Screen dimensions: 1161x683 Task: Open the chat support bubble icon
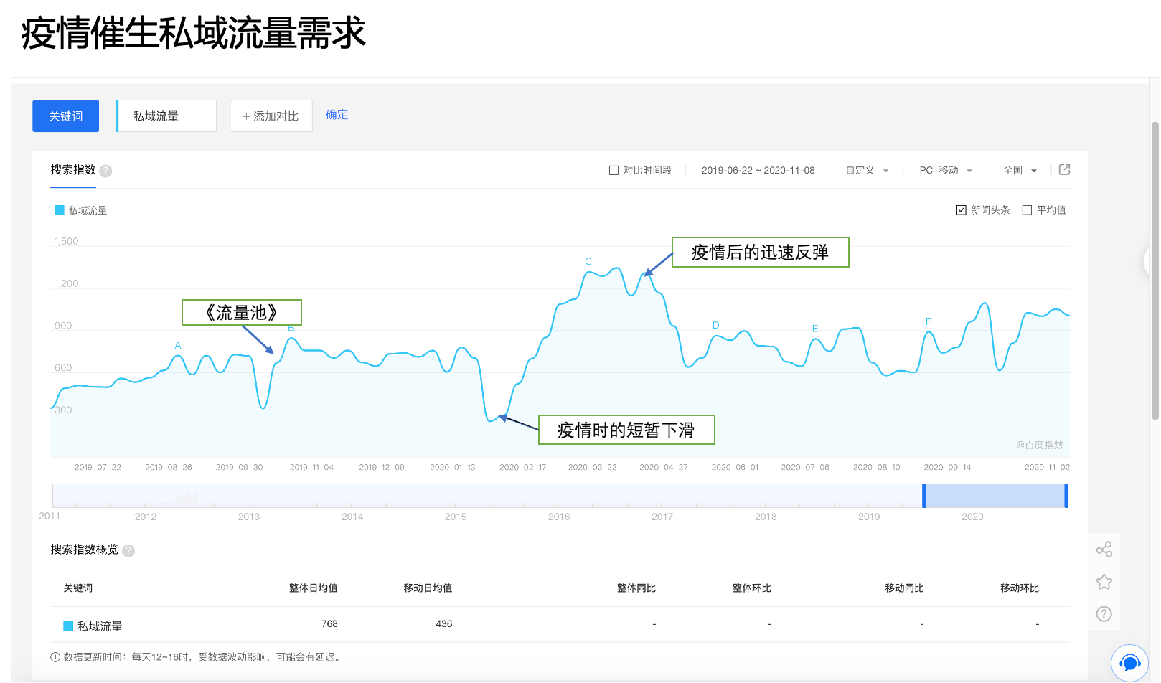tap(1130, 662)
